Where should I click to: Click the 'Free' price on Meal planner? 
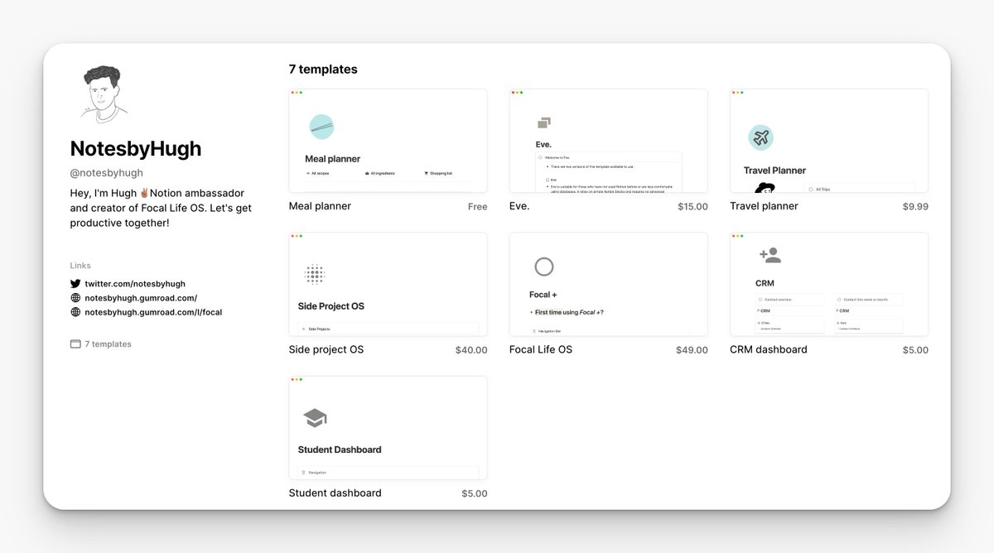pyautogui.click(x=478, y=207)
